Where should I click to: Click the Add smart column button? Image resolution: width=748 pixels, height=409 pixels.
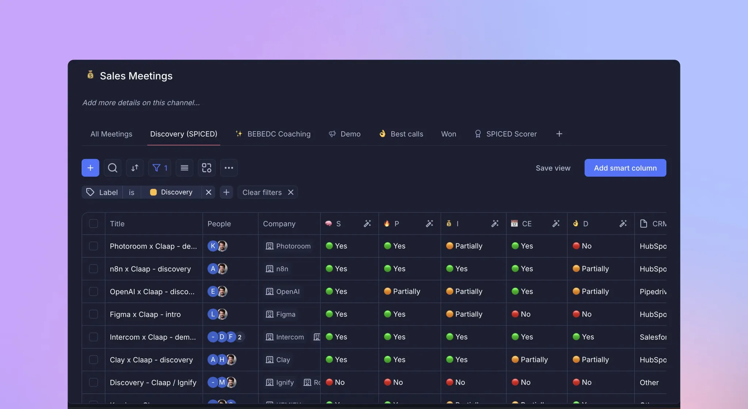pyautogui.click(x=625, y=168)
